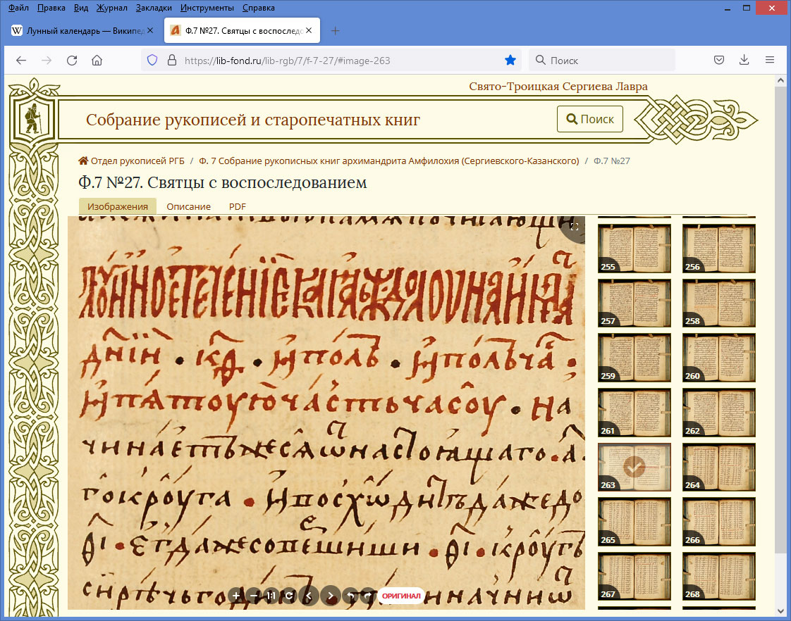Reset the image viewer with the refresh icon

289,596
